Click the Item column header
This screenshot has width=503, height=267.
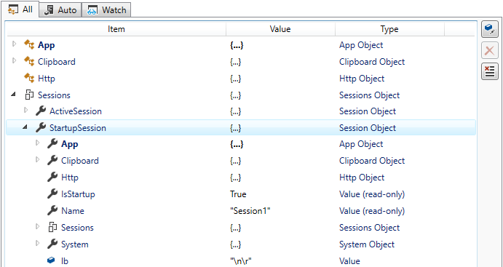(x=116, y=29)
